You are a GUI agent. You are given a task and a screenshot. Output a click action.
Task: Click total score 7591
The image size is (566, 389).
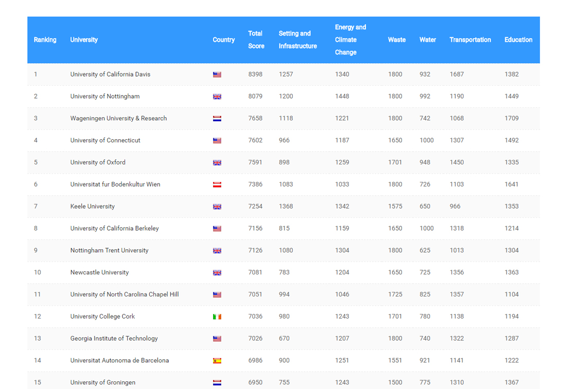pyautogui.click(x=255, y=162)
